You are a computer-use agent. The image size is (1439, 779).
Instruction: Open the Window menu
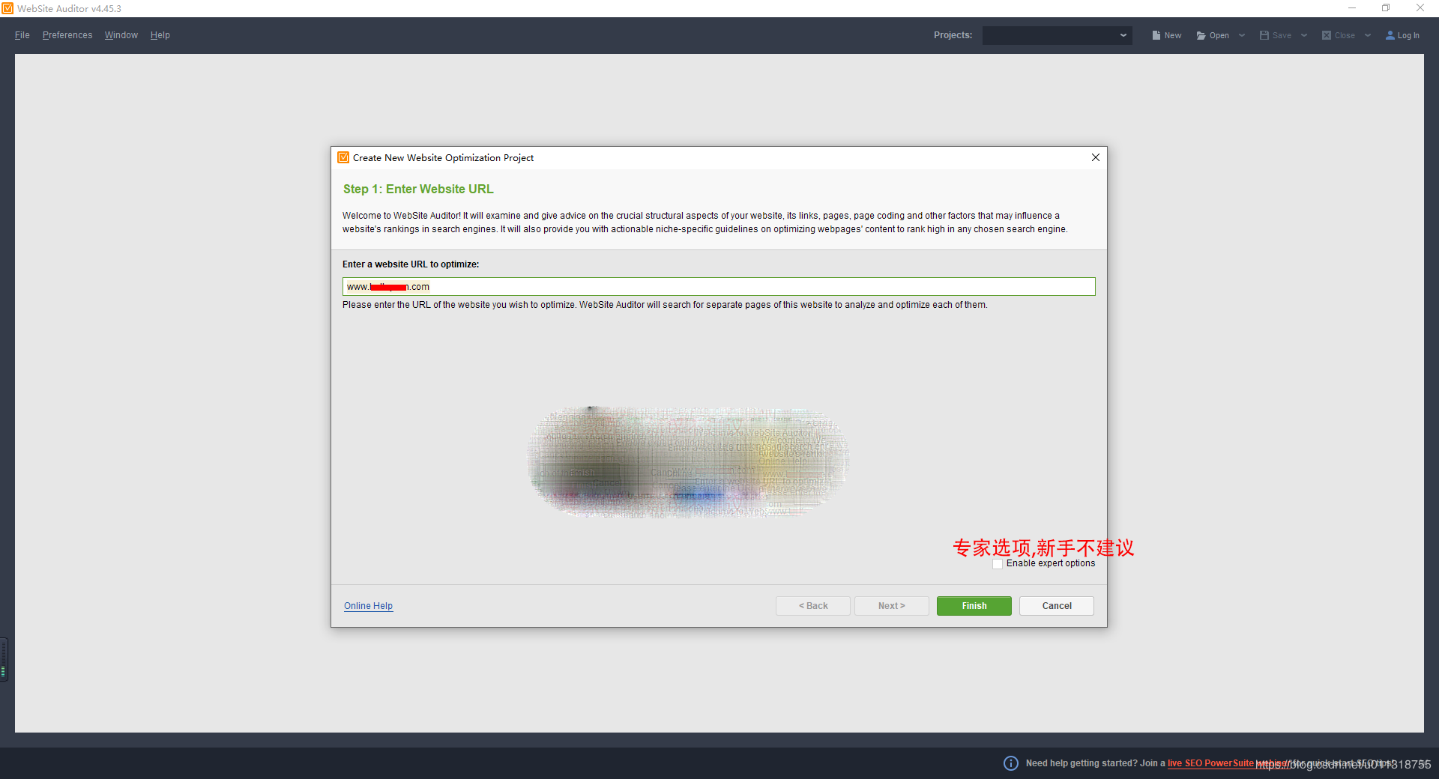point(121,35)
